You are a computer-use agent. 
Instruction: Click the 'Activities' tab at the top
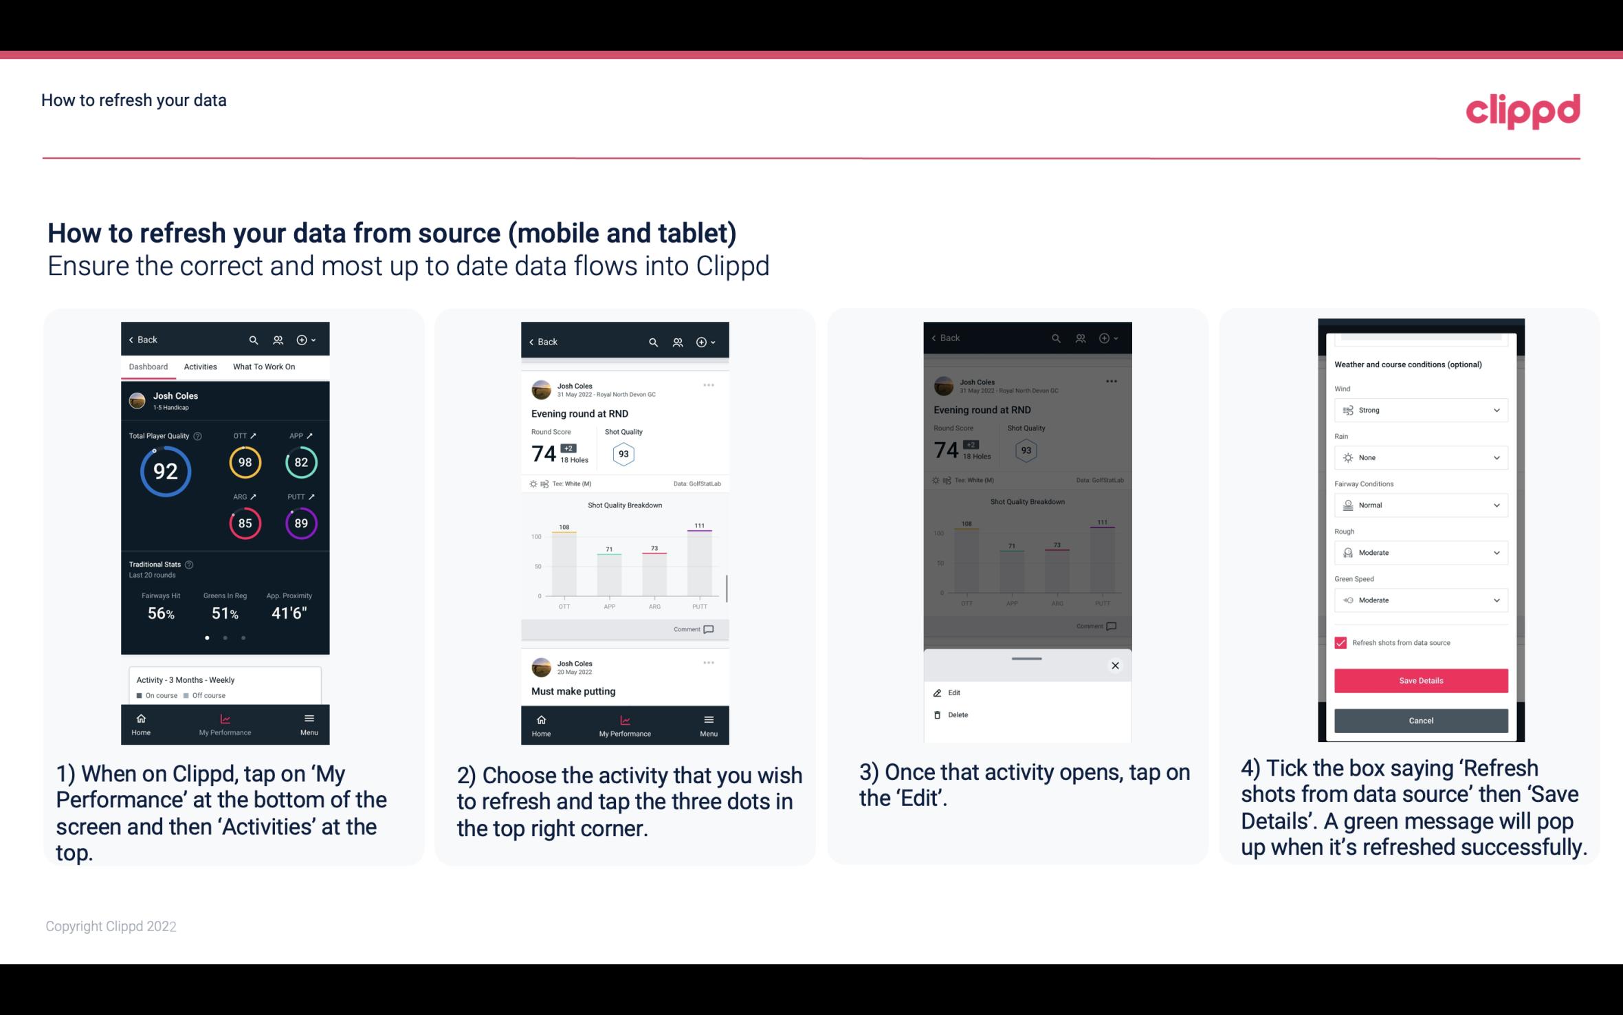click(x=200, y=365)
